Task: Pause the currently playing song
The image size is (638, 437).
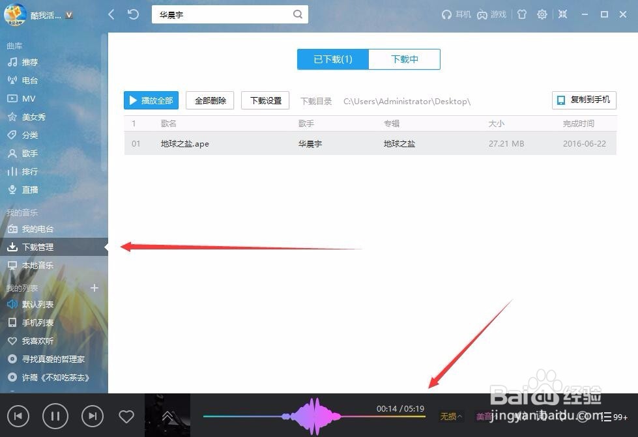Action: point(55,416)
